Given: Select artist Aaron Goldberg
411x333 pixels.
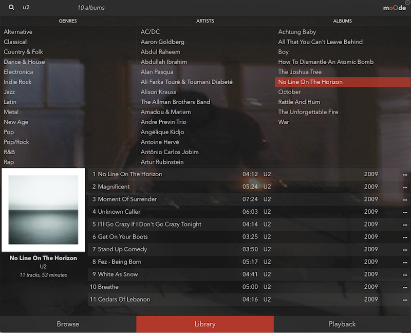Looking at the screenshot, I should pyautogui.click(x=162, y=42).
